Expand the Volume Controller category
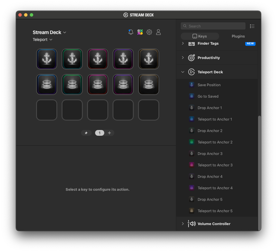The width and height of the screenshot is (277, 252). [183, 224]
